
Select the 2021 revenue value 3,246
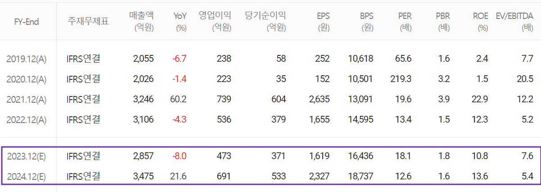pyautogui.click(x=144, y=99)
